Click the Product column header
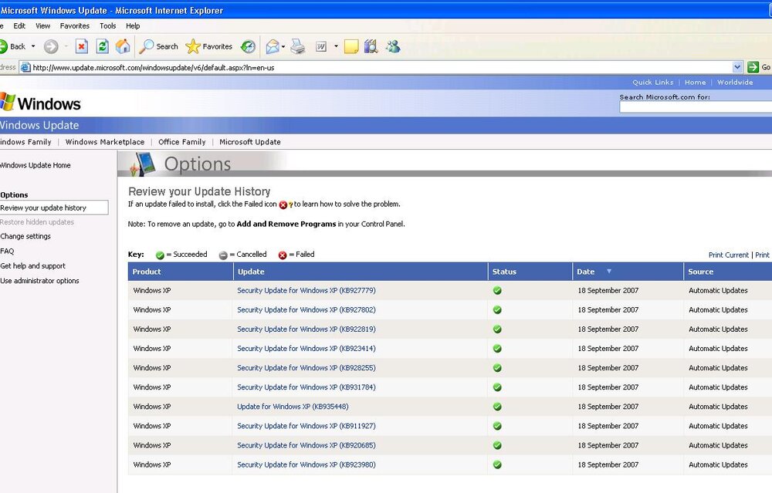The width and height of the screenshot is (772, 493). (180, 272)
